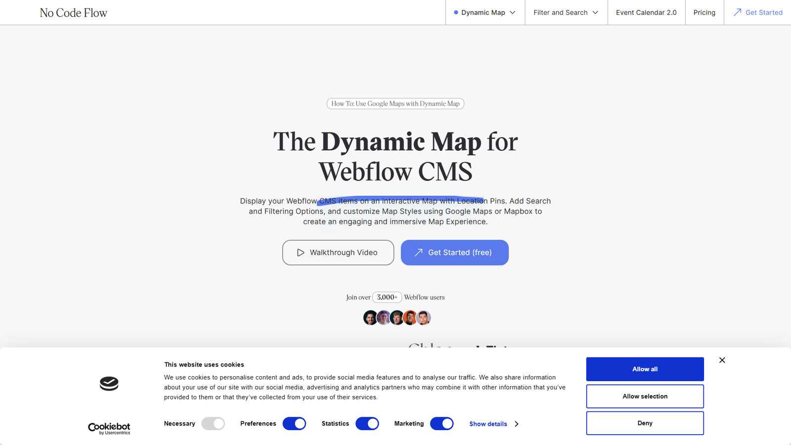Click the Allow all button

[x=645, y=369]
